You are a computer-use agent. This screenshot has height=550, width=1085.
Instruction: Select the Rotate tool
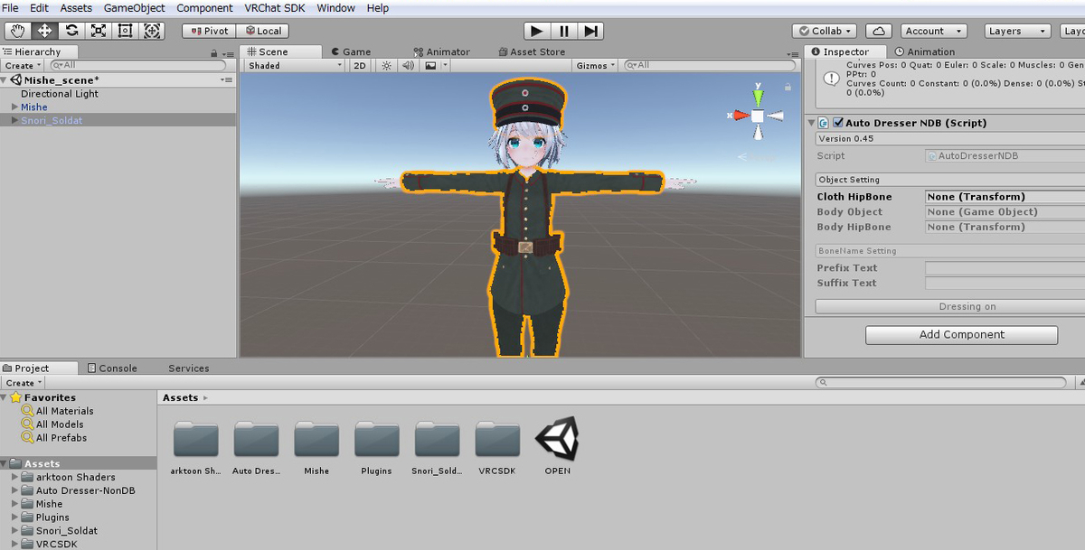pyautogui.click(x=71, y=31)
